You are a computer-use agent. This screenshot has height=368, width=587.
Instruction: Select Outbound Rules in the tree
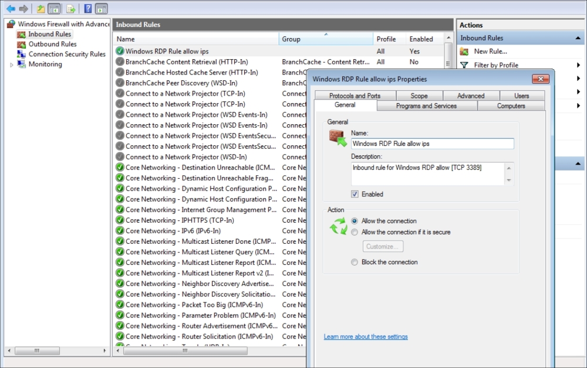point(52,44)
